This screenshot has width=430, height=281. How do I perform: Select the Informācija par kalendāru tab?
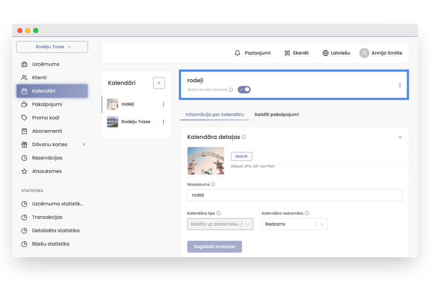(215, 114)
